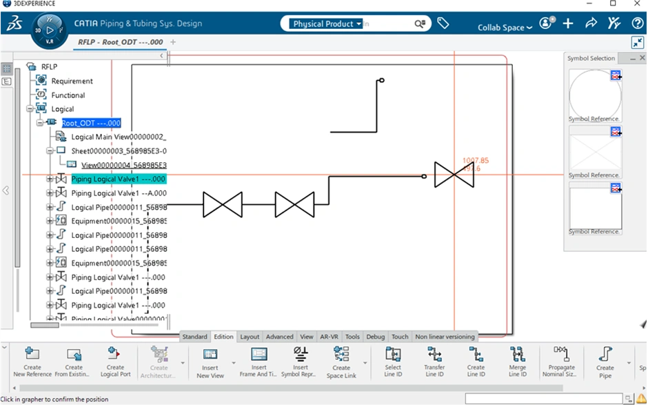
Task: Pick the circle symbol reference thumbnail
Action: (595, 96)
